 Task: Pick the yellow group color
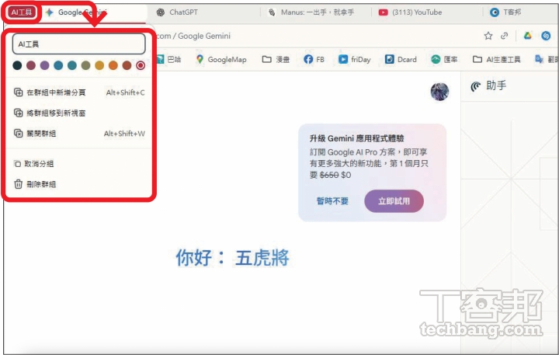point(99,65)
